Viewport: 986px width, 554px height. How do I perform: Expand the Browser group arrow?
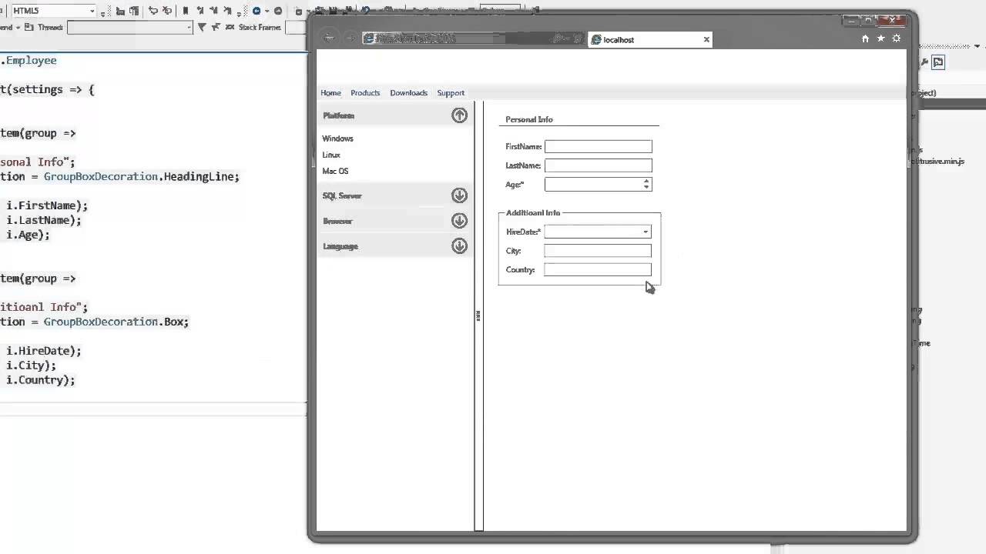[459, 221]
